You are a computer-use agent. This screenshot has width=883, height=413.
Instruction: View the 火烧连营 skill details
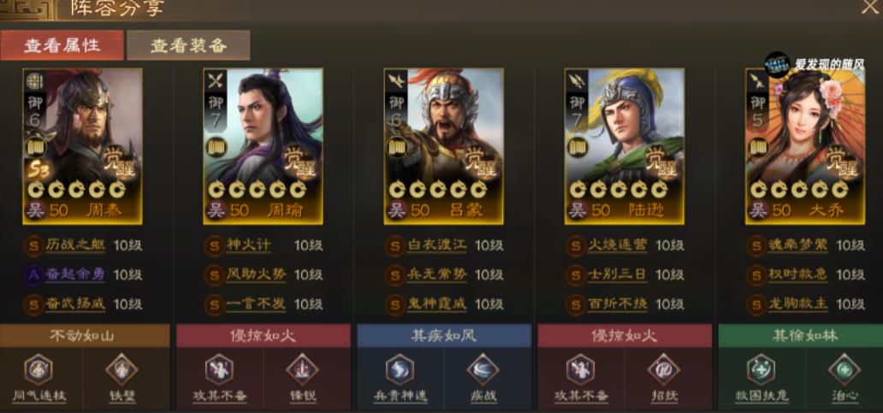pyautogui.click(x=618, y=245)
